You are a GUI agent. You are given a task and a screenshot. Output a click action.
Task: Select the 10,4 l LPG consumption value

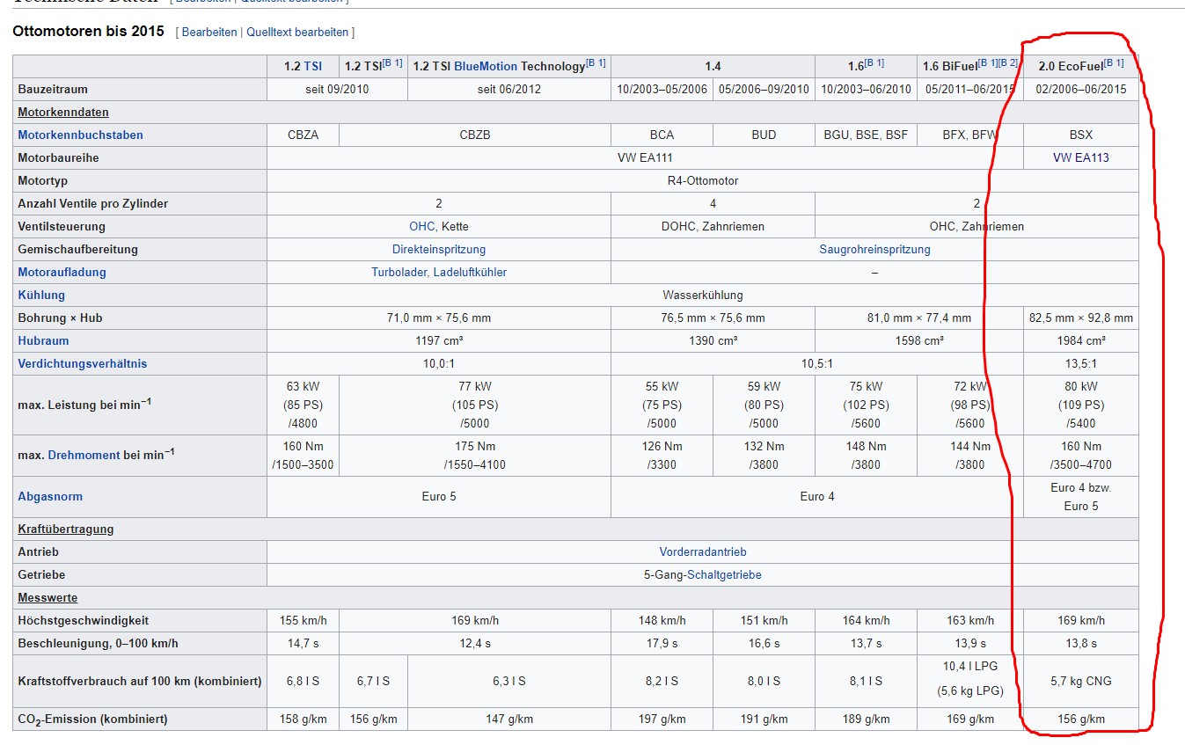[970, 667]
